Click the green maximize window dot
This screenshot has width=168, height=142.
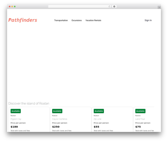[15, 6]
